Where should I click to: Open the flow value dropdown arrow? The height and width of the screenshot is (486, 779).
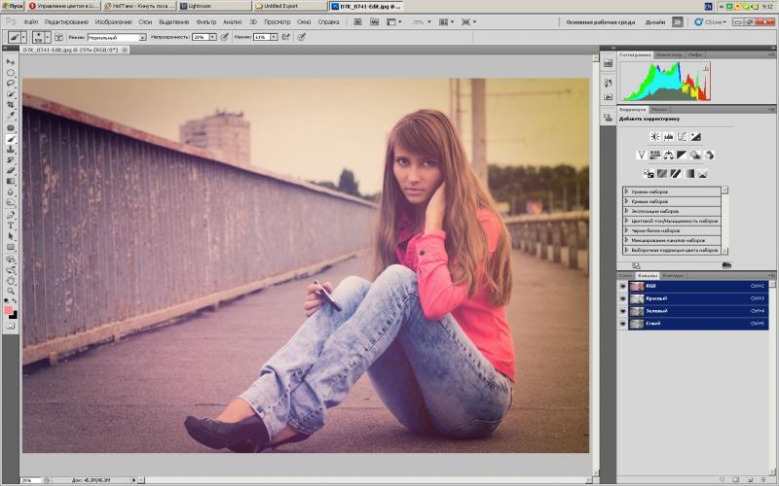pyautogui.click(x=274, y=37)
